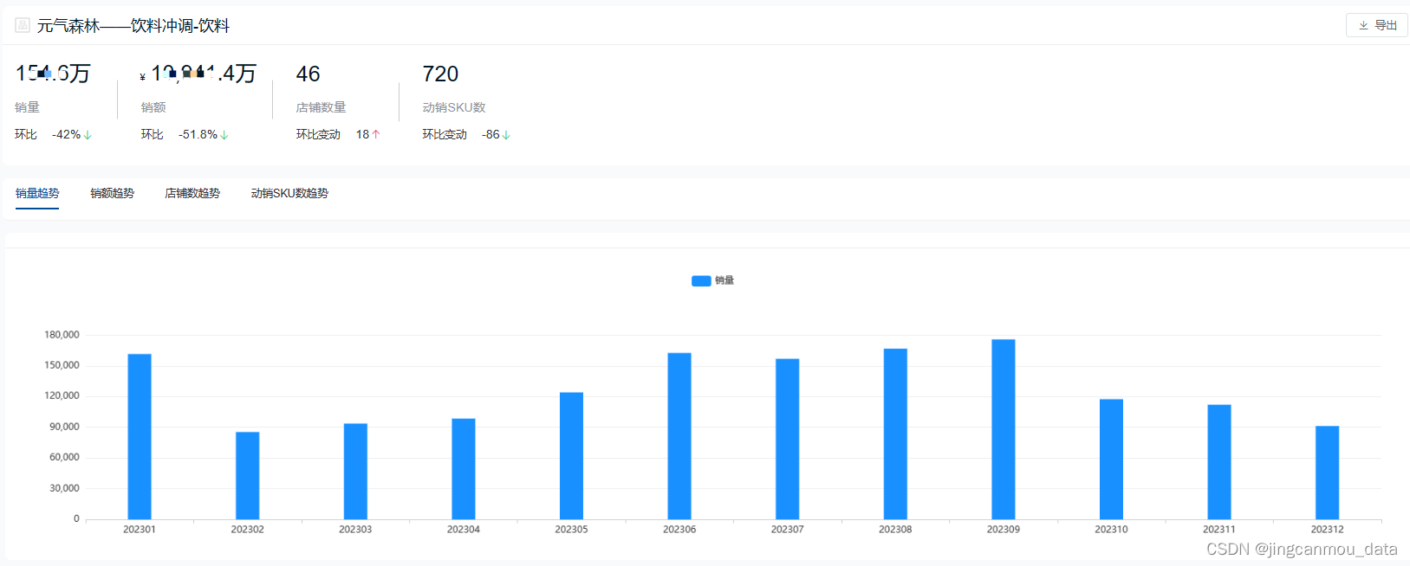Select the 202304 bar in chart
The width and height of the screenshot is (1410, 566).
click(x=464, y=469)
